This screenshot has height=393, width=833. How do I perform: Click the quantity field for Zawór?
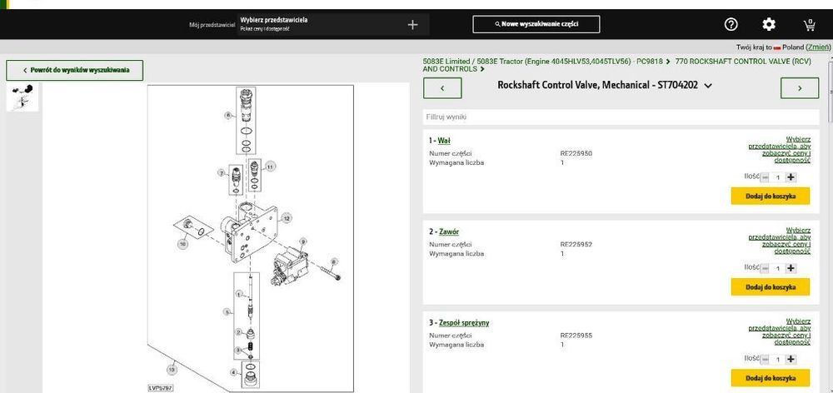click(x=778, y=269)
